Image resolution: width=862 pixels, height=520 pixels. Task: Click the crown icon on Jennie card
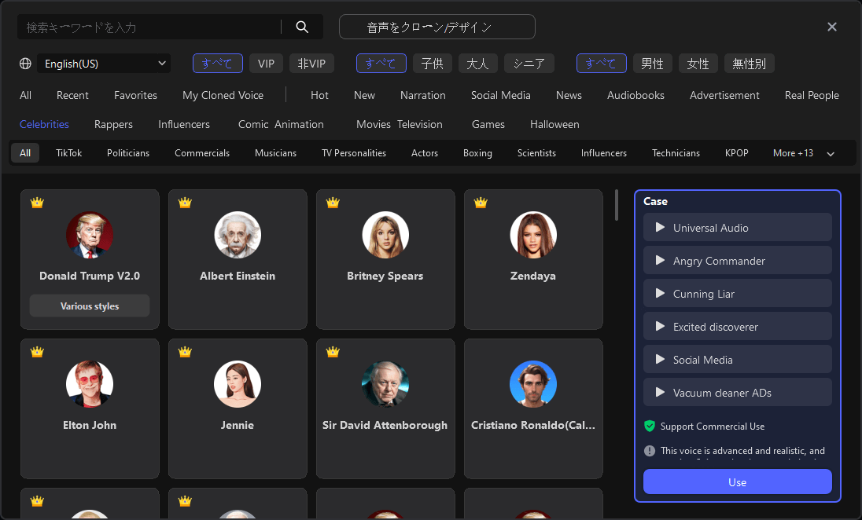pyautogui.click(x=185, y=352)
